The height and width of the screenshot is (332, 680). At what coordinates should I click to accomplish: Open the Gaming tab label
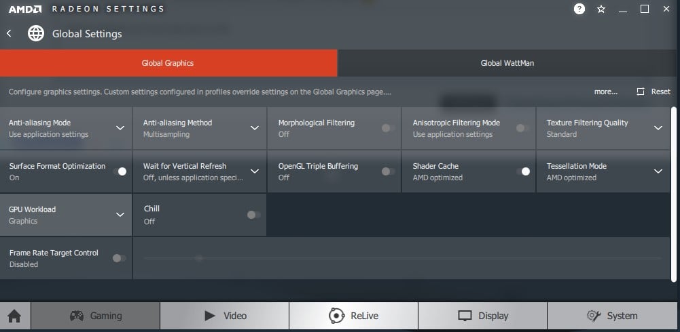point(106,316)
